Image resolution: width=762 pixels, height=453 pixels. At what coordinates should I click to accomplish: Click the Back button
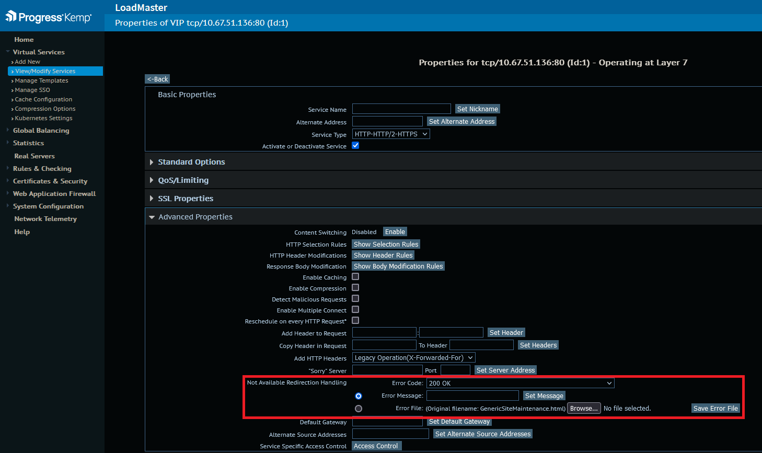(x=157, y=79)
